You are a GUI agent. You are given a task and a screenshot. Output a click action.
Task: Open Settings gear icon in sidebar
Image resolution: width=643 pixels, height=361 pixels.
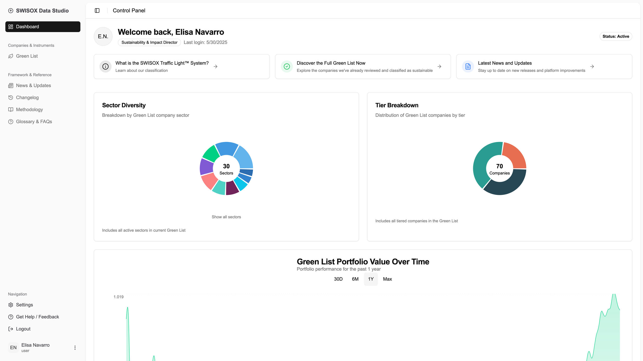click(x=11, y=305)
